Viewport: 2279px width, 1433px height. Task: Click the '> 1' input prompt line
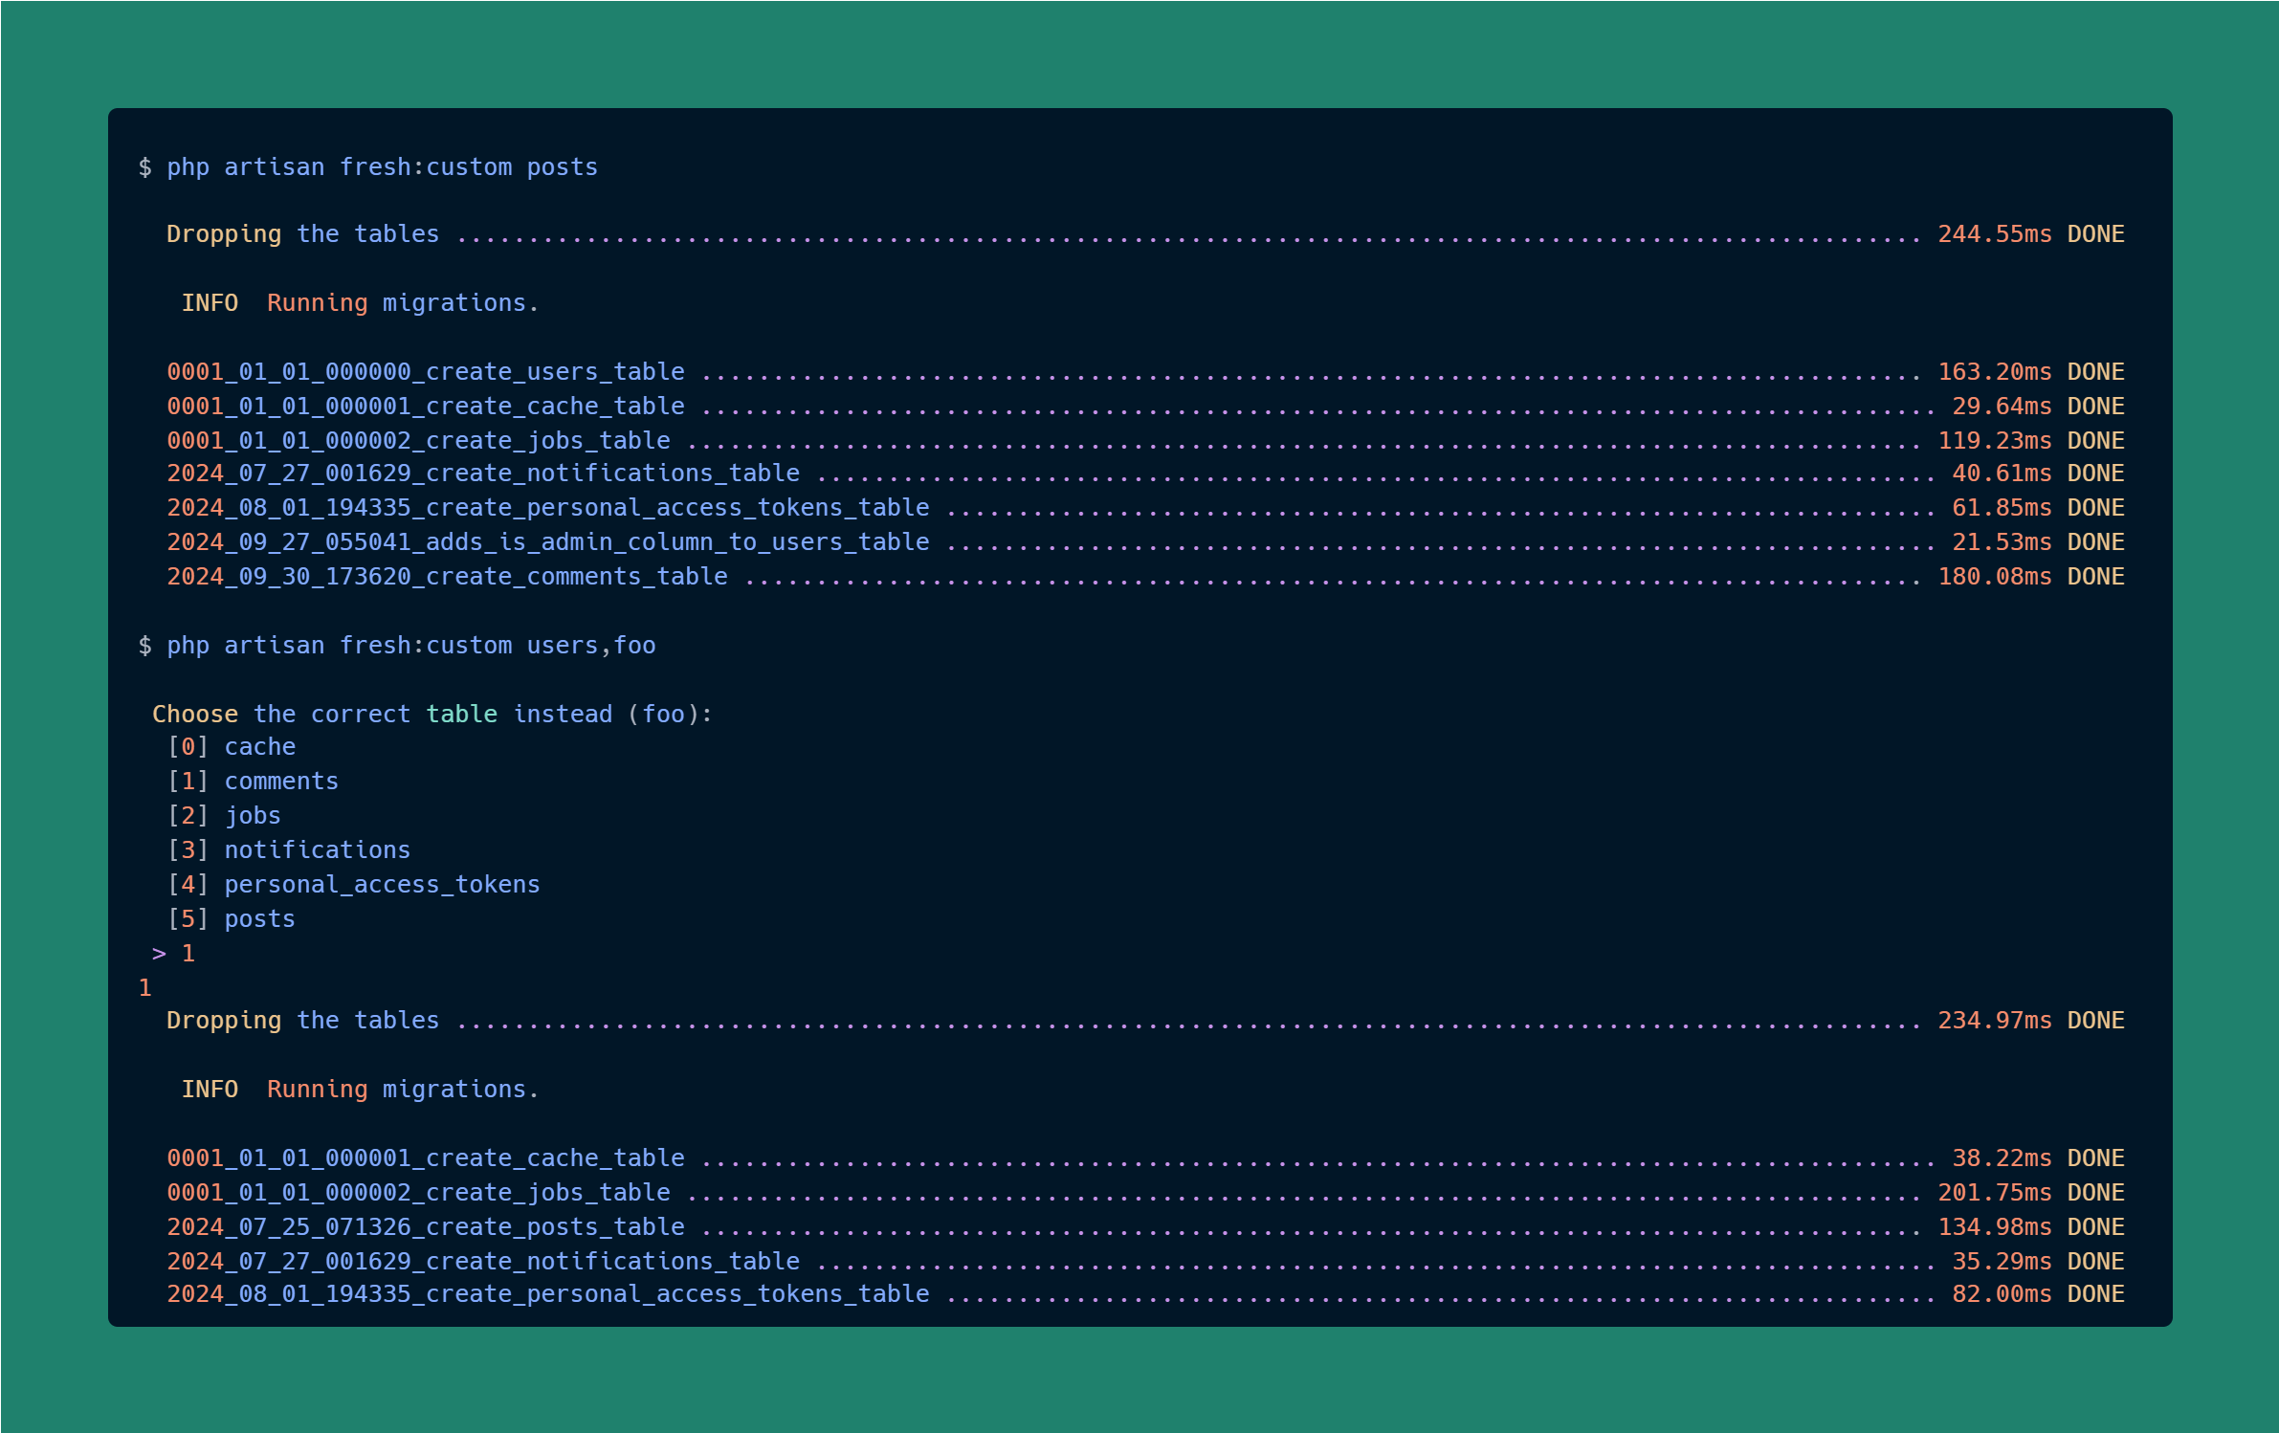(174, 954)
